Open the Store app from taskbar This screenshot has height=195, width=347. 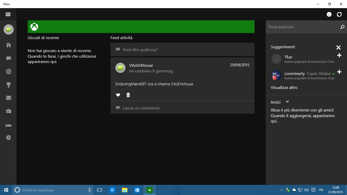137,190
